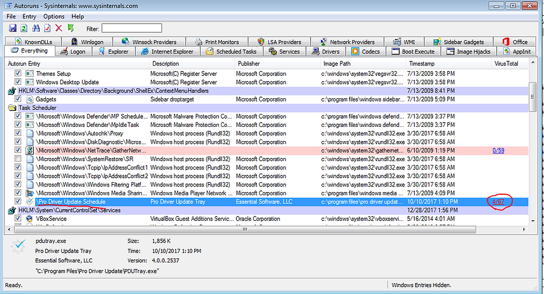Sort by Publisher column header
The width and height of the screenshot is (544, 294).
[278, 63]
